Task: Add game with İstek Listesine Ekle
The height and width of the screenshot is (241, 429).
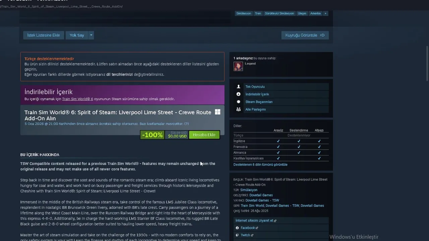Action: [x=44, y=35]
